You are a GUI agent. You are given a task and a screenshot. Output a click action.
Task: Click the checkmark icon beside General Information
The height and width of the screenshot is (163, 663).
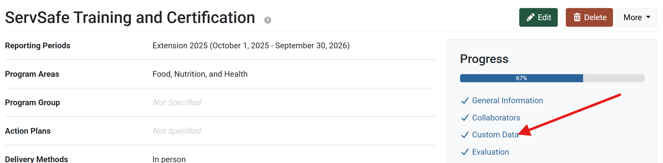[465, 101]
